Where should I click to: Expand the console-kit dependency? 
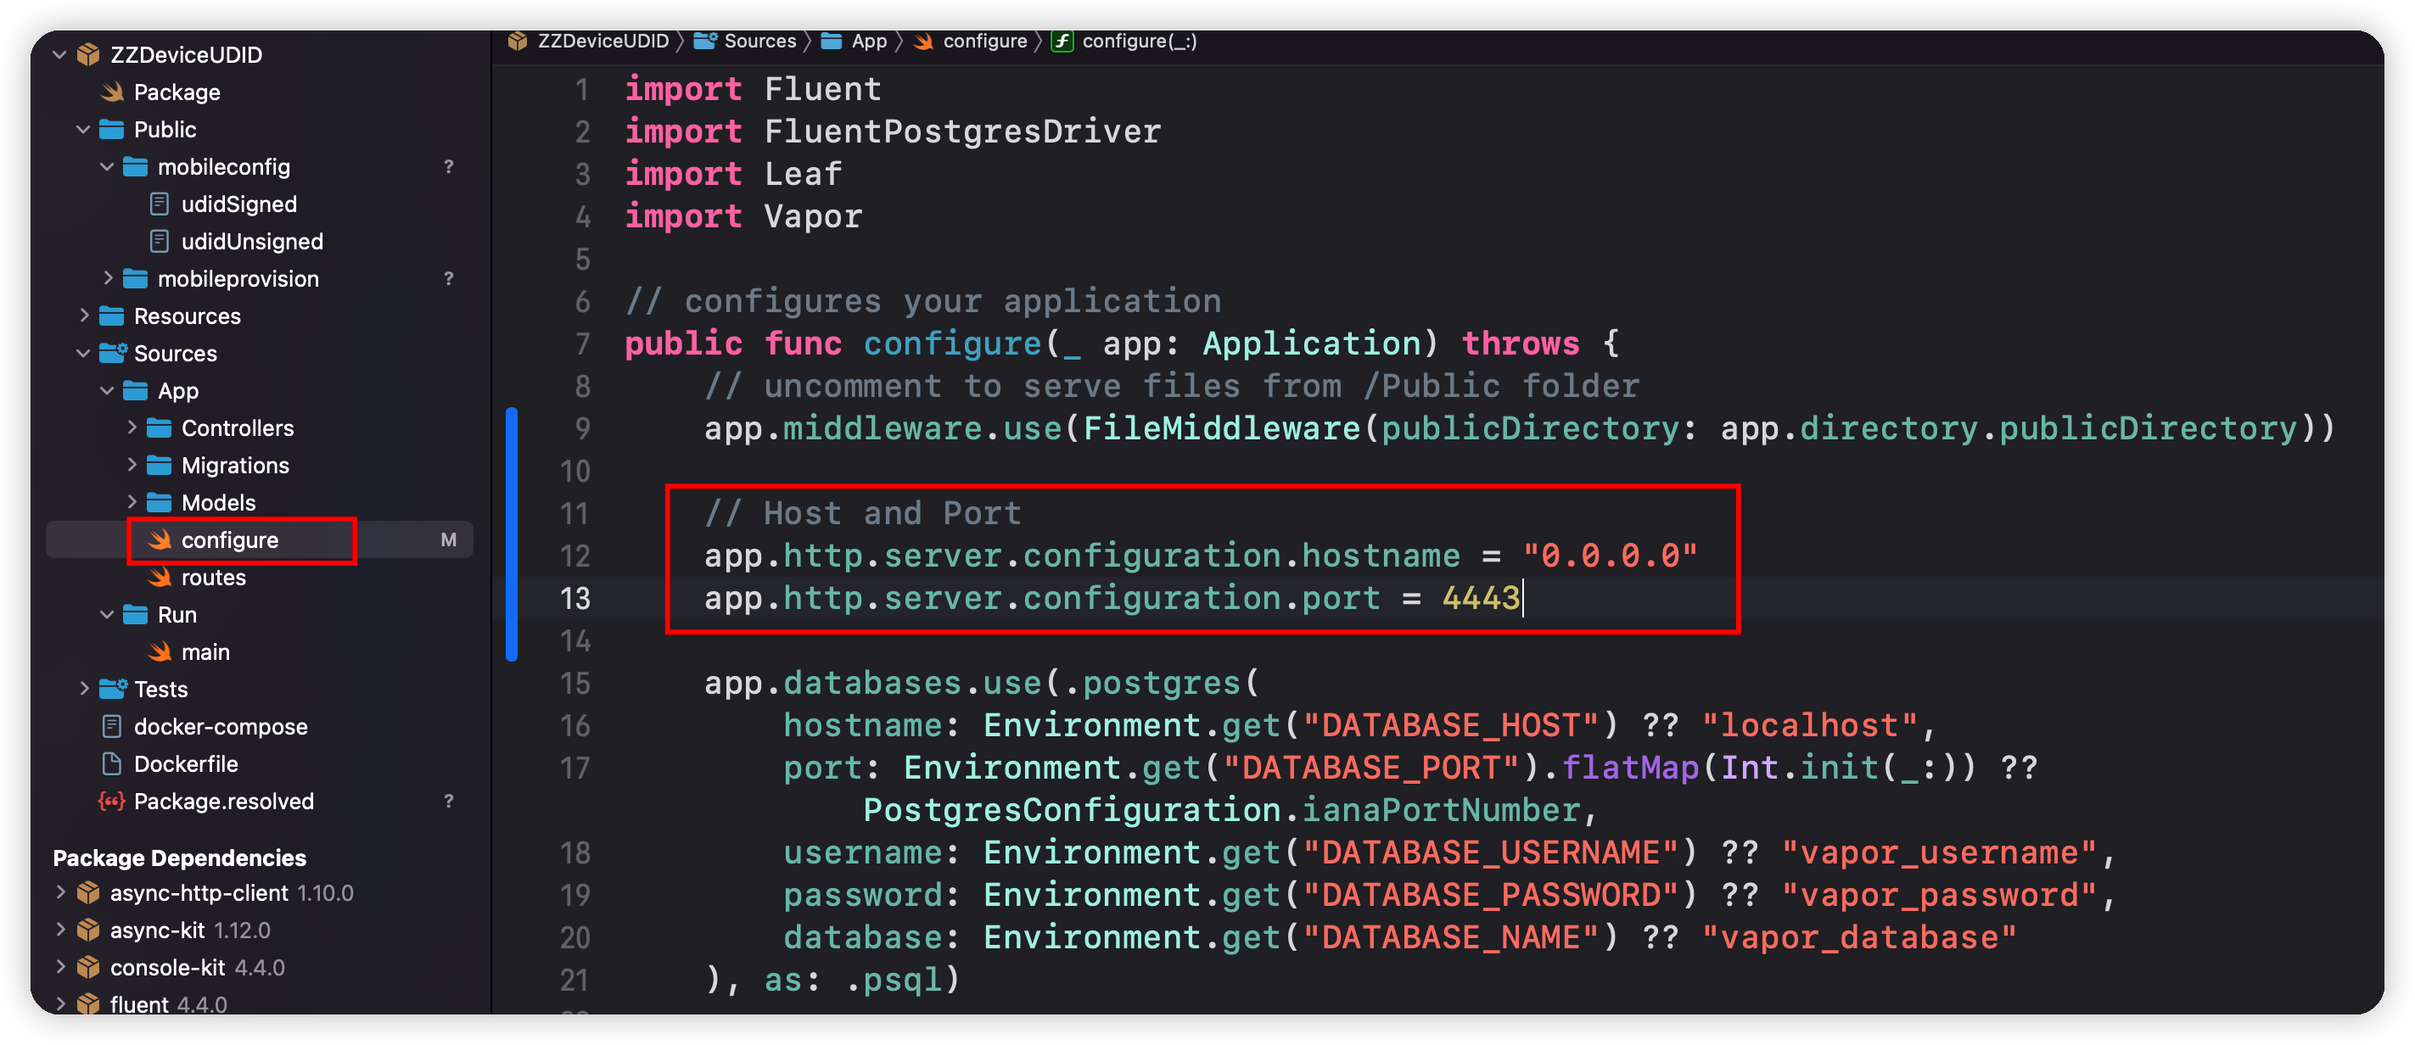(x=60, y=967)
